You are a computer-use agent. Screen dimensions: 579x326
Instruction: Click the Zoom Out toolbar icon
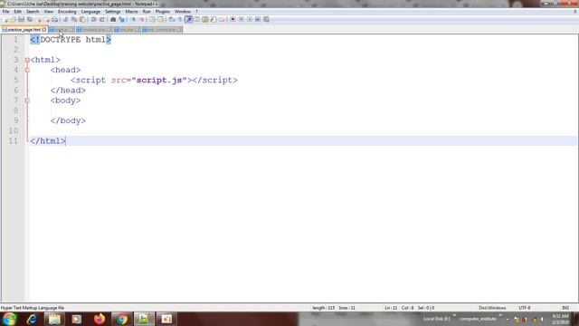(x=141, y=19)
